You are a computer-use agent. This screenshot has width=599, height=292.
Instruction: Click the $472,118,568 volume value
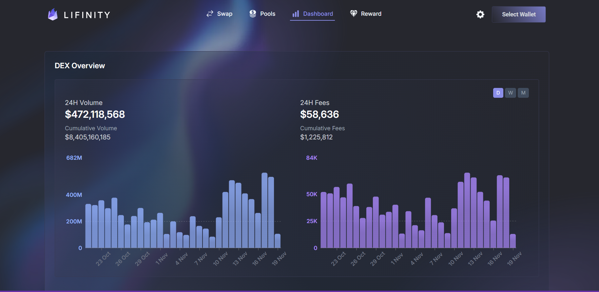pos(95,114)
